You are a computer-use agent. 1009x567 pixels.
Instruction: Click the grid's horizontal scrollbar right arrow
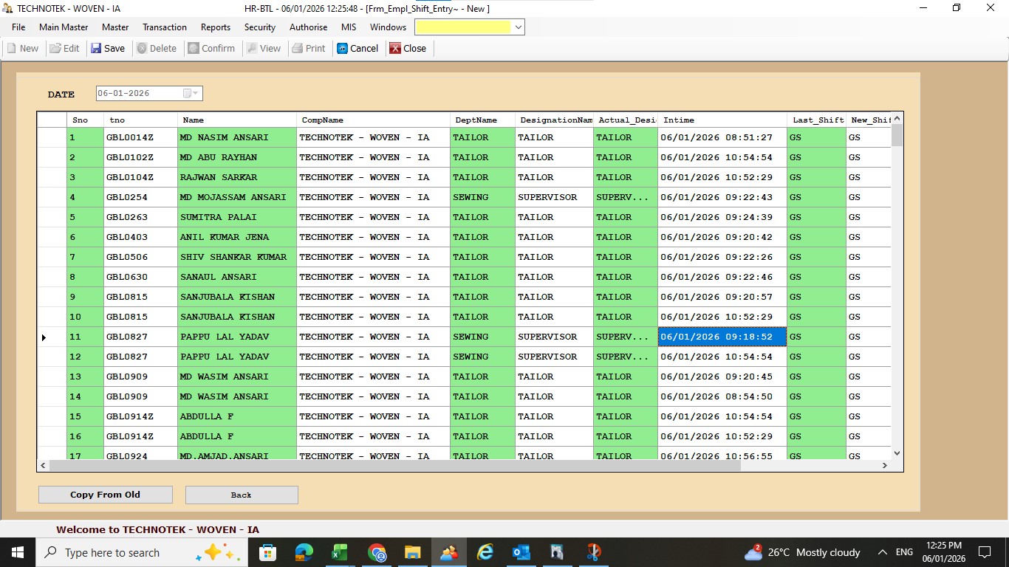[x=884, y=466]
